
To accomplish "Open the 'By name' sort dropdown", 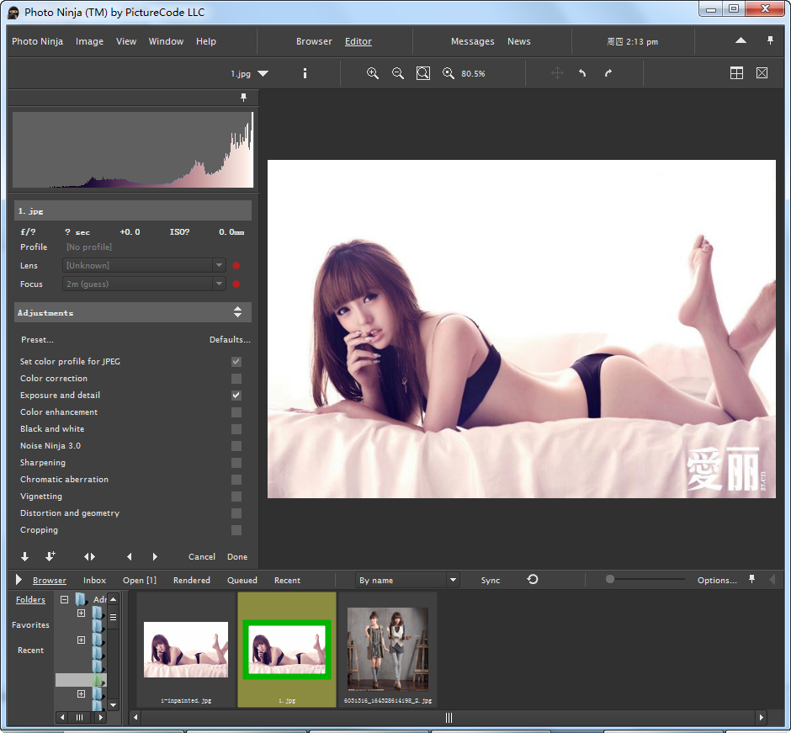I will click(453, 580).
